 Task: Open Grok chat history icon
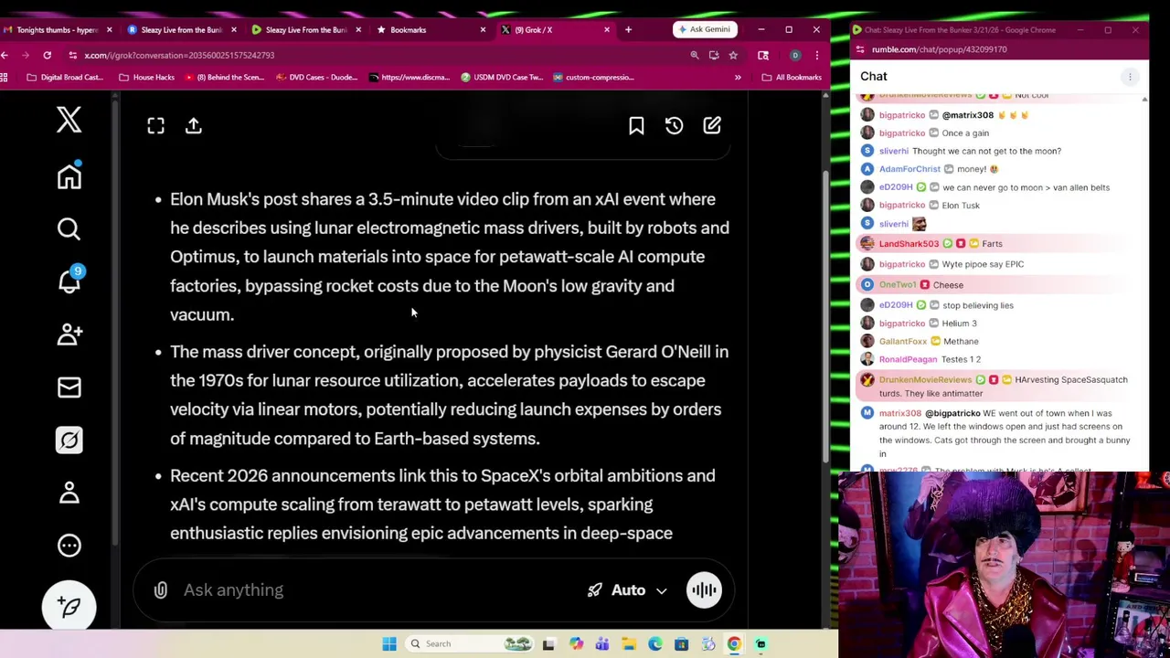[x=674, y=125]
